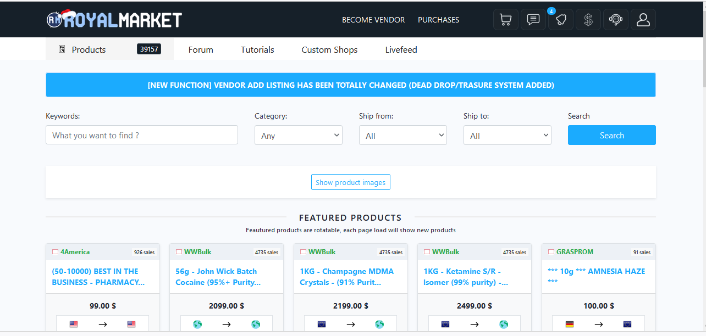
Task: Click the support headset icon
Action: tap(615, 20)
